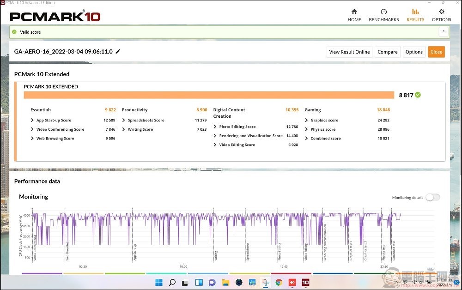Toggle the Monitoring details switch

click(x=432, y=197)
